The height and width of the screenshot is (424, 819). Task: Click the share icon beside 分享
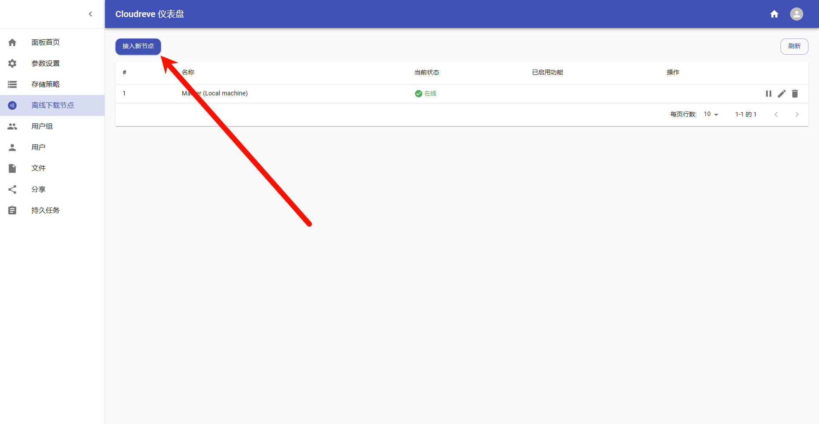(12, 189)
